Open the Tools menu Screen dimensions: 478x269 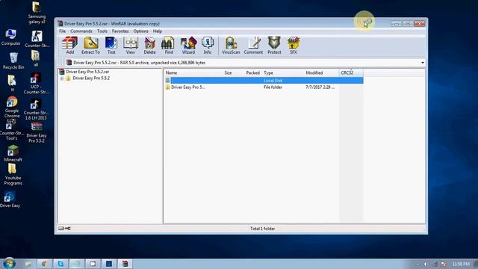pyautogui.click(x=102, y=31)
